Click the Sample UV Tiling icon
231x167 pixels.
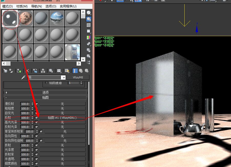89,31
